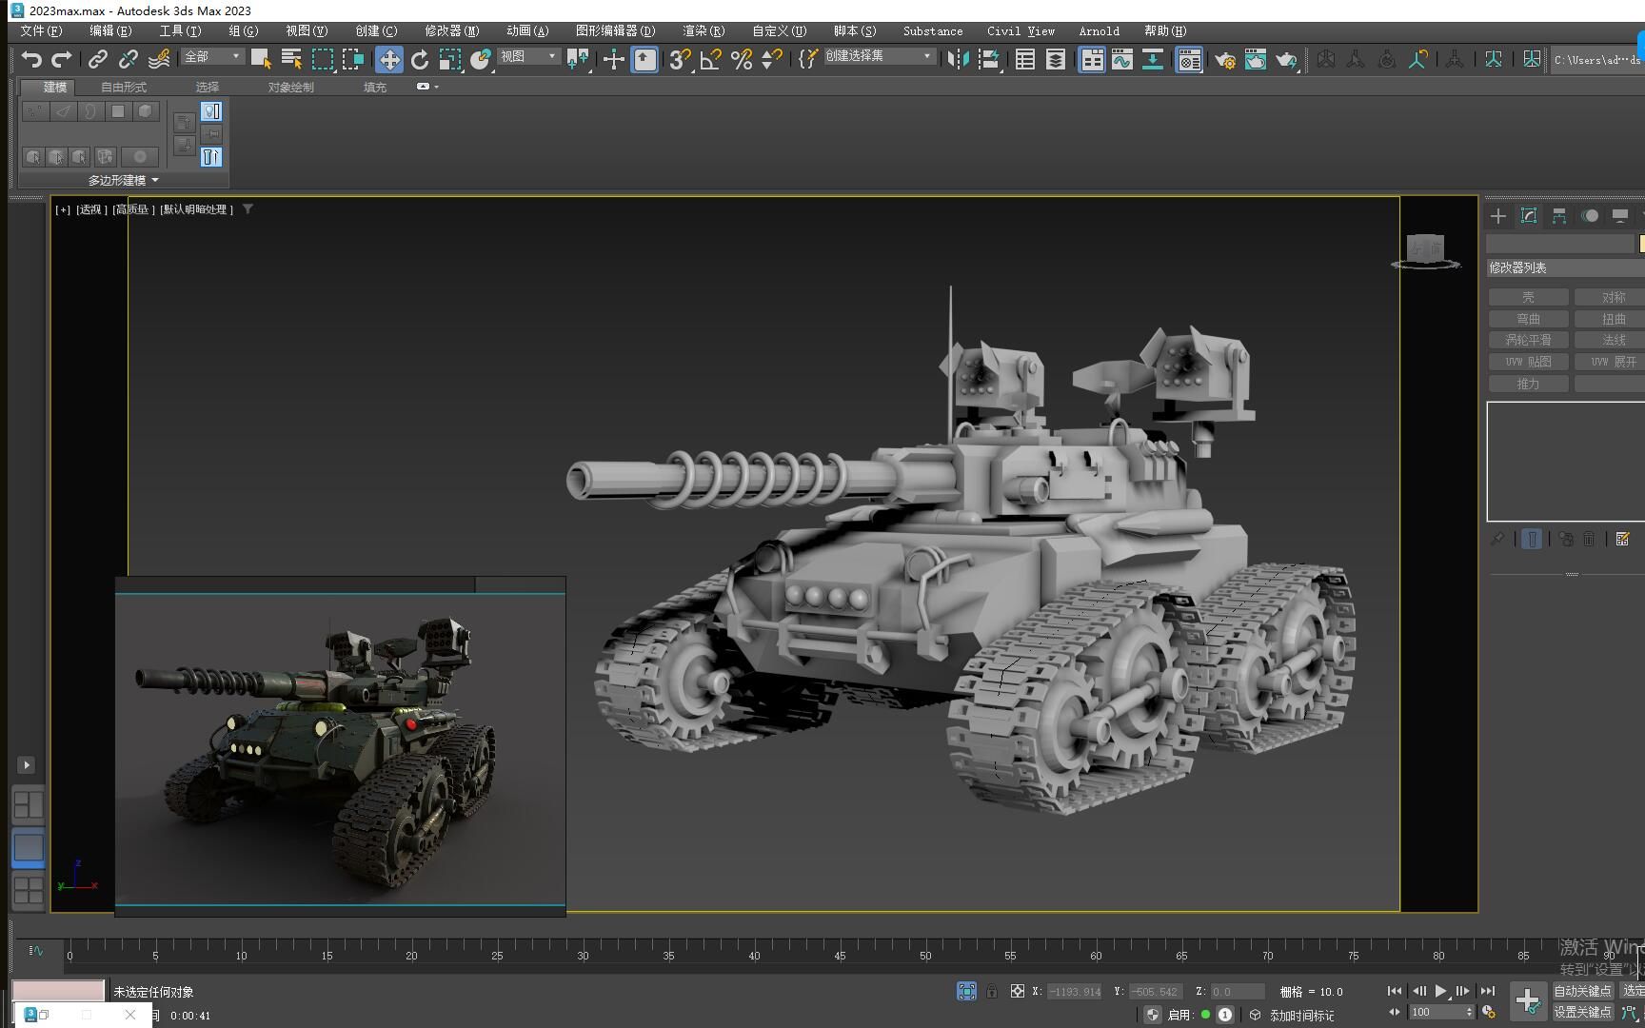The image size is (1645, 1028).
Task: Apply the 对称 Symmetry modifier button
Action: [x=1612, y=297]
